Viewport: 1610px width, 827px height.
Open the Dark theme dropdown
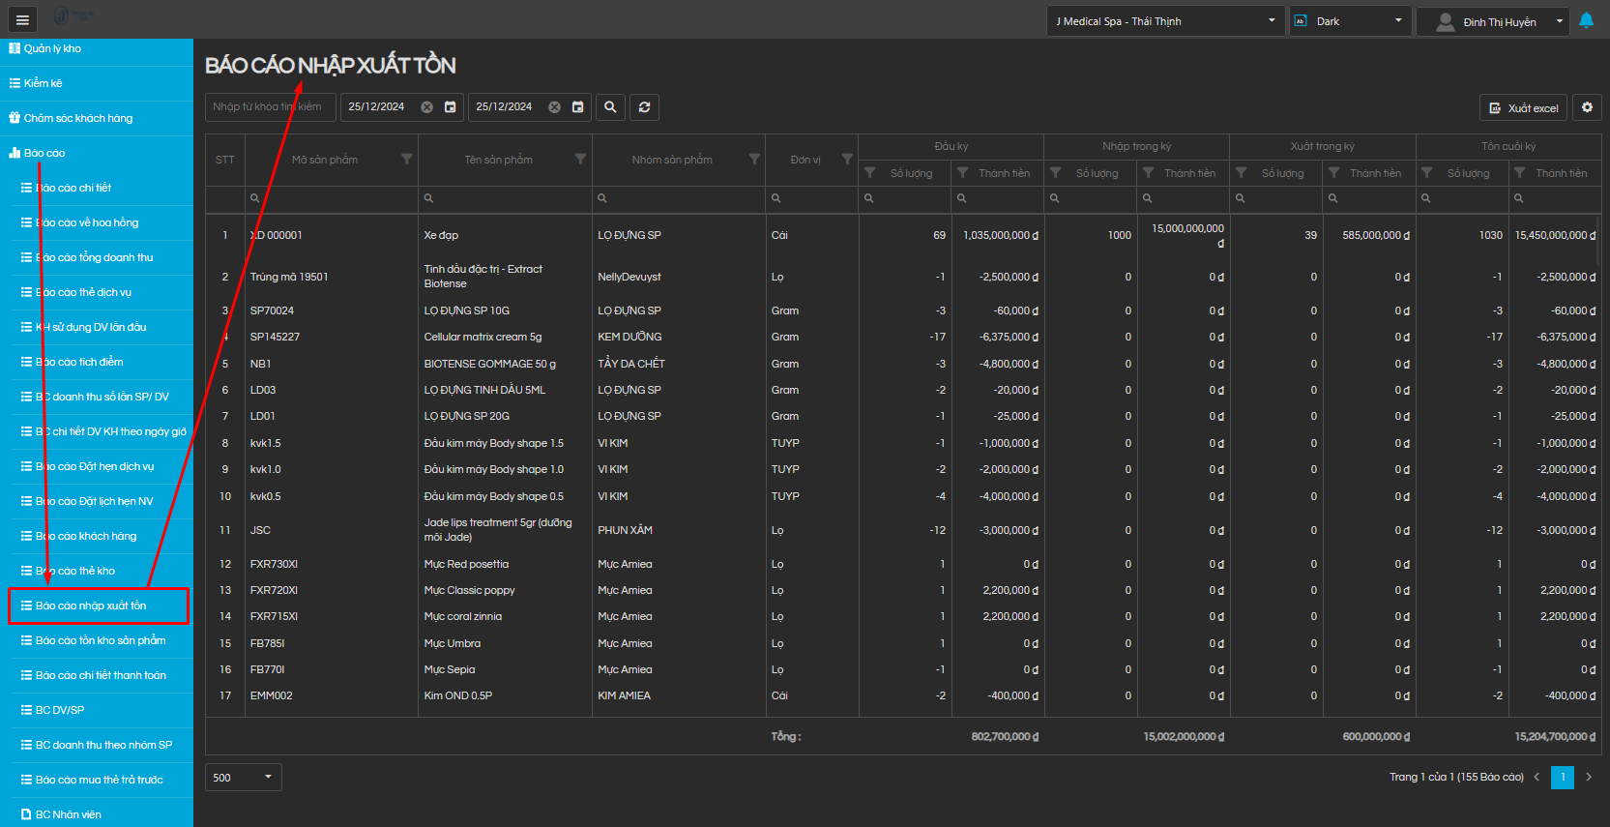pos(1350,21)
